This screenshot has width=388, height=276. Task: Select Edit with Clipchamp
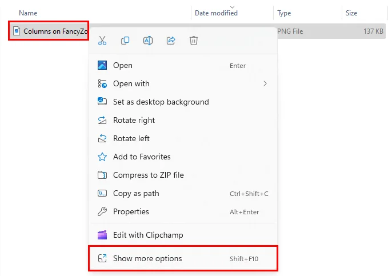(x=148, y=235)
